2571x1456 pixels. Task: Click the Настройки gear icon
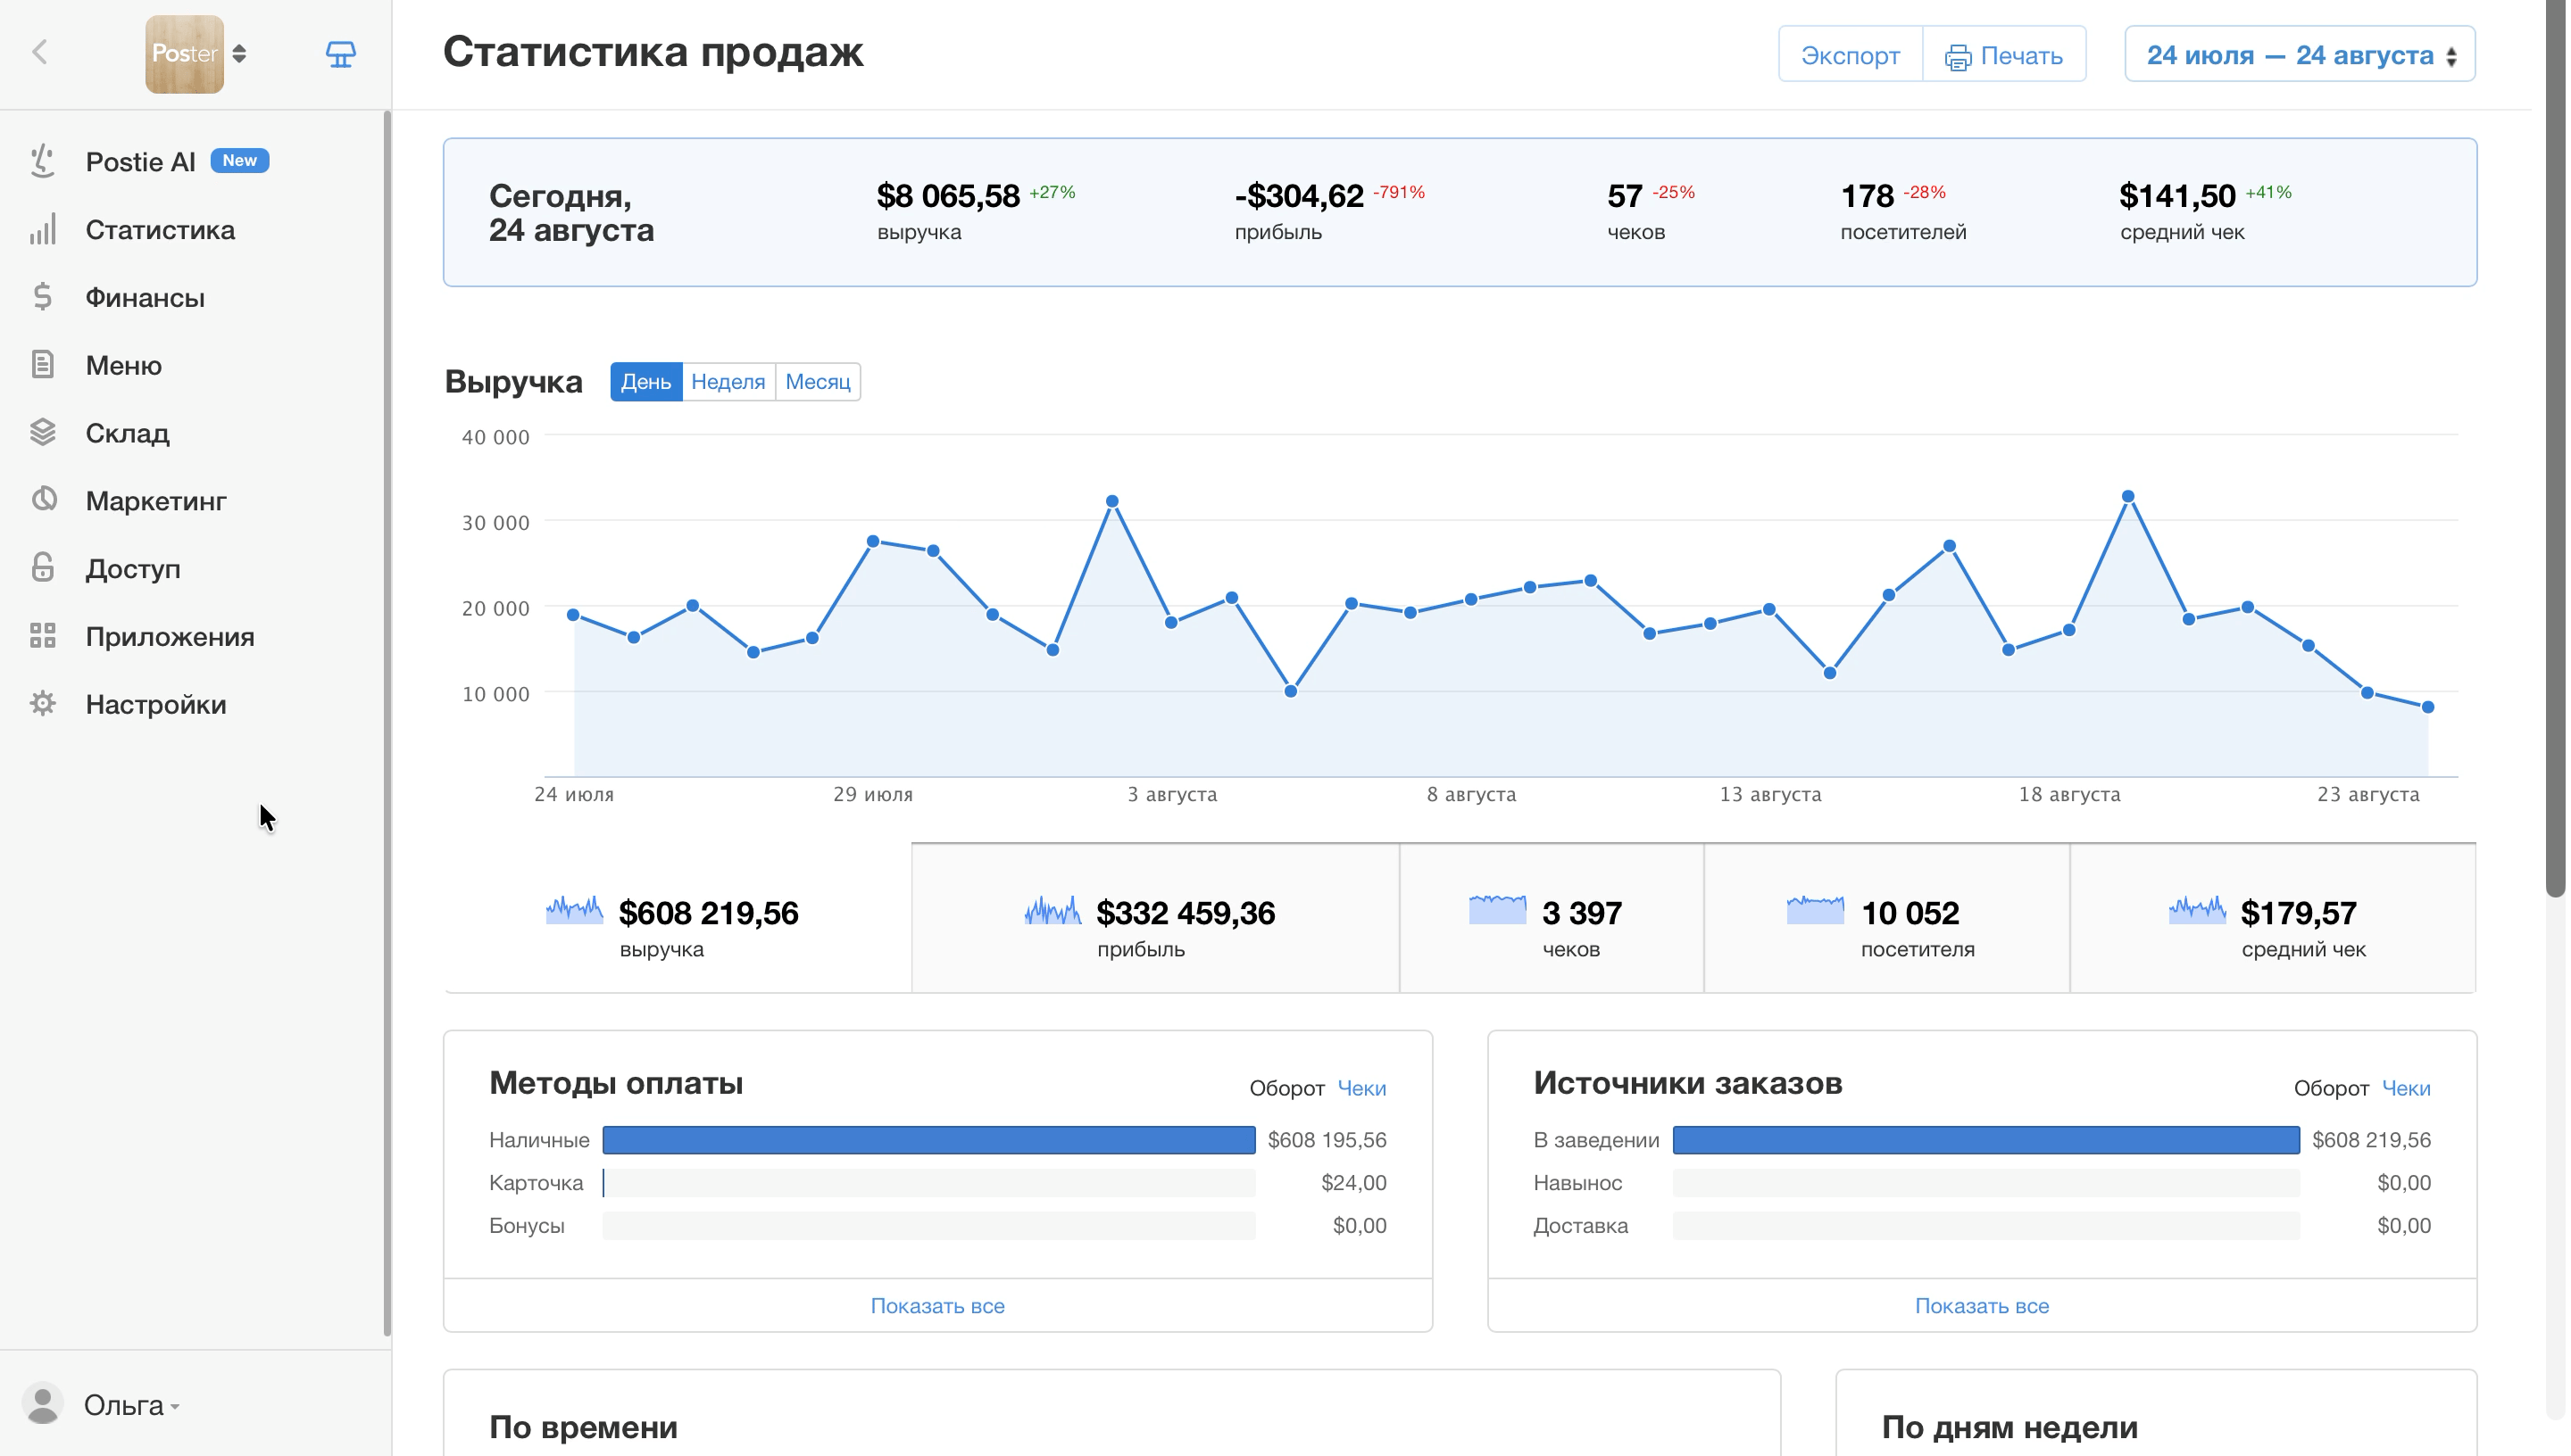42,703
